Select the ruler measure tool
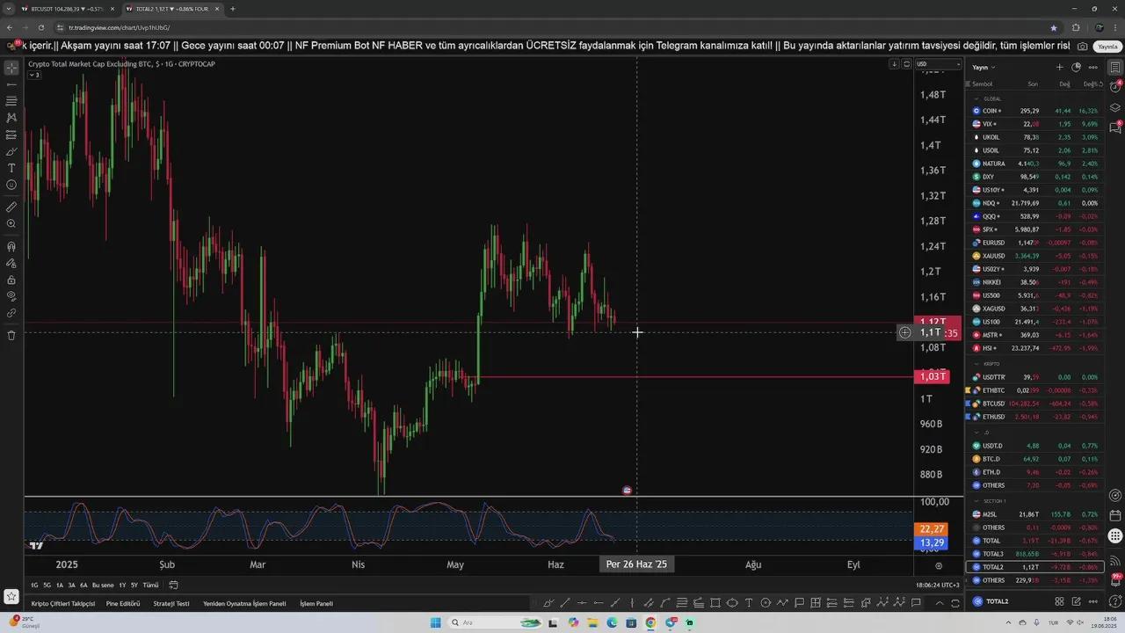This screenshot has width=1125, height=633. [x=11, y=207]
